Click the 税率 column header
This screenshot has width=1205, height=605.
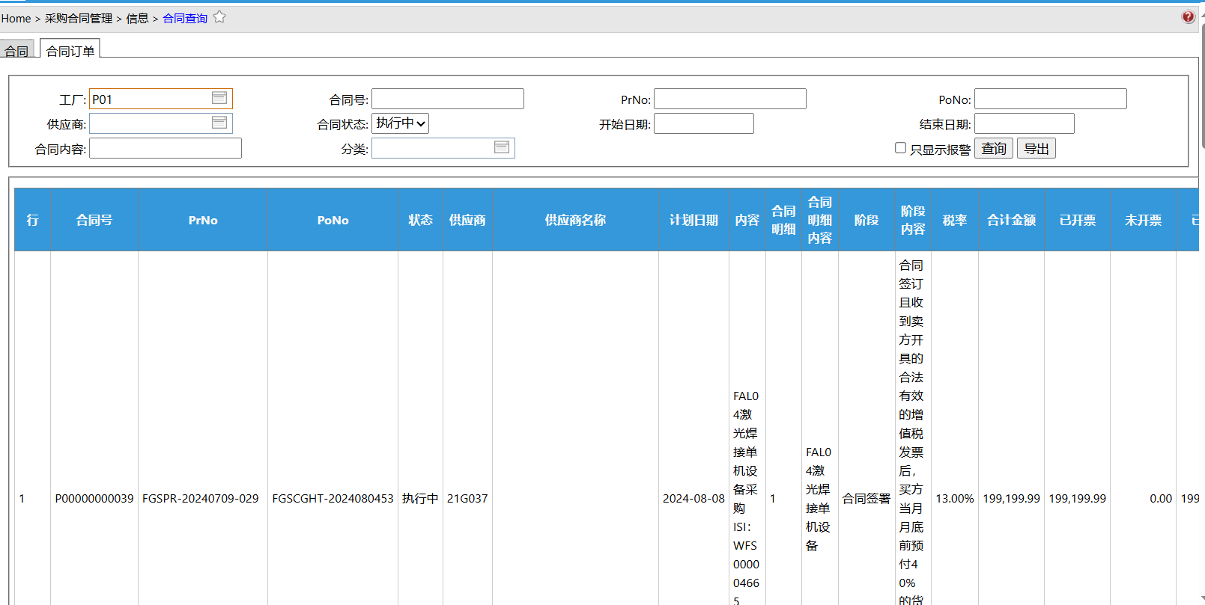pyautogui.click(x=955, y=220)
